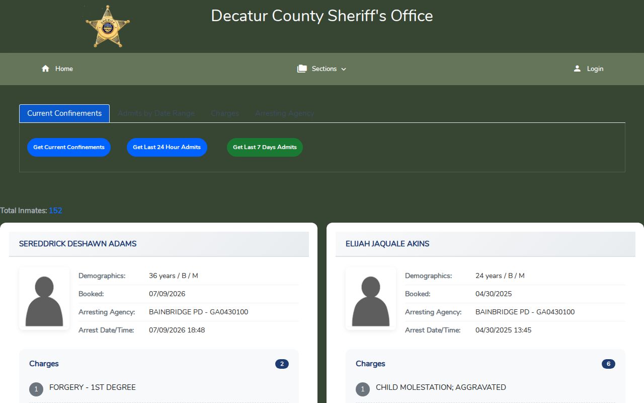Click Adams demographics value 36 years / B / M
644x403 pixels.
[174, 276]
